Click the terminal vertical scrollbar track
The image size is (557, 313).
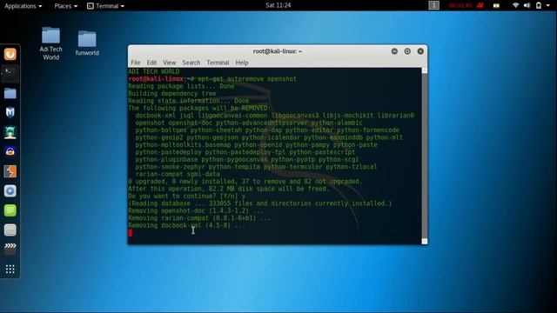click(424, 156)
